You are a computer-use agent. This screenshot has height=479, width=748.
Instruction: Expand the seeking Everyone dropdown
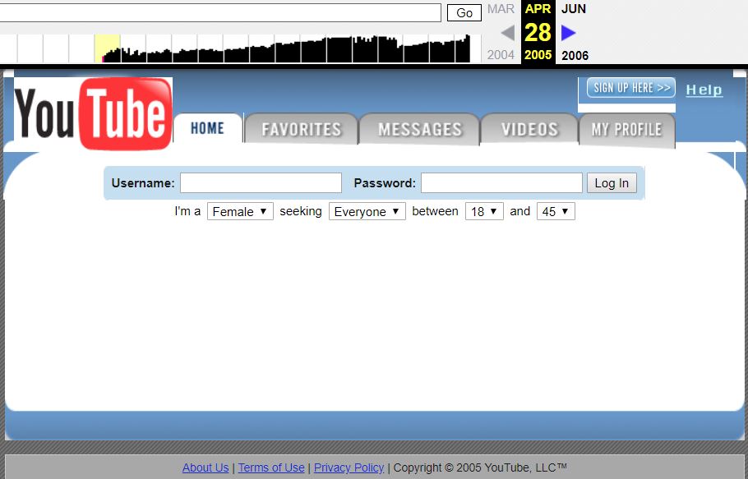pos(367,211)
